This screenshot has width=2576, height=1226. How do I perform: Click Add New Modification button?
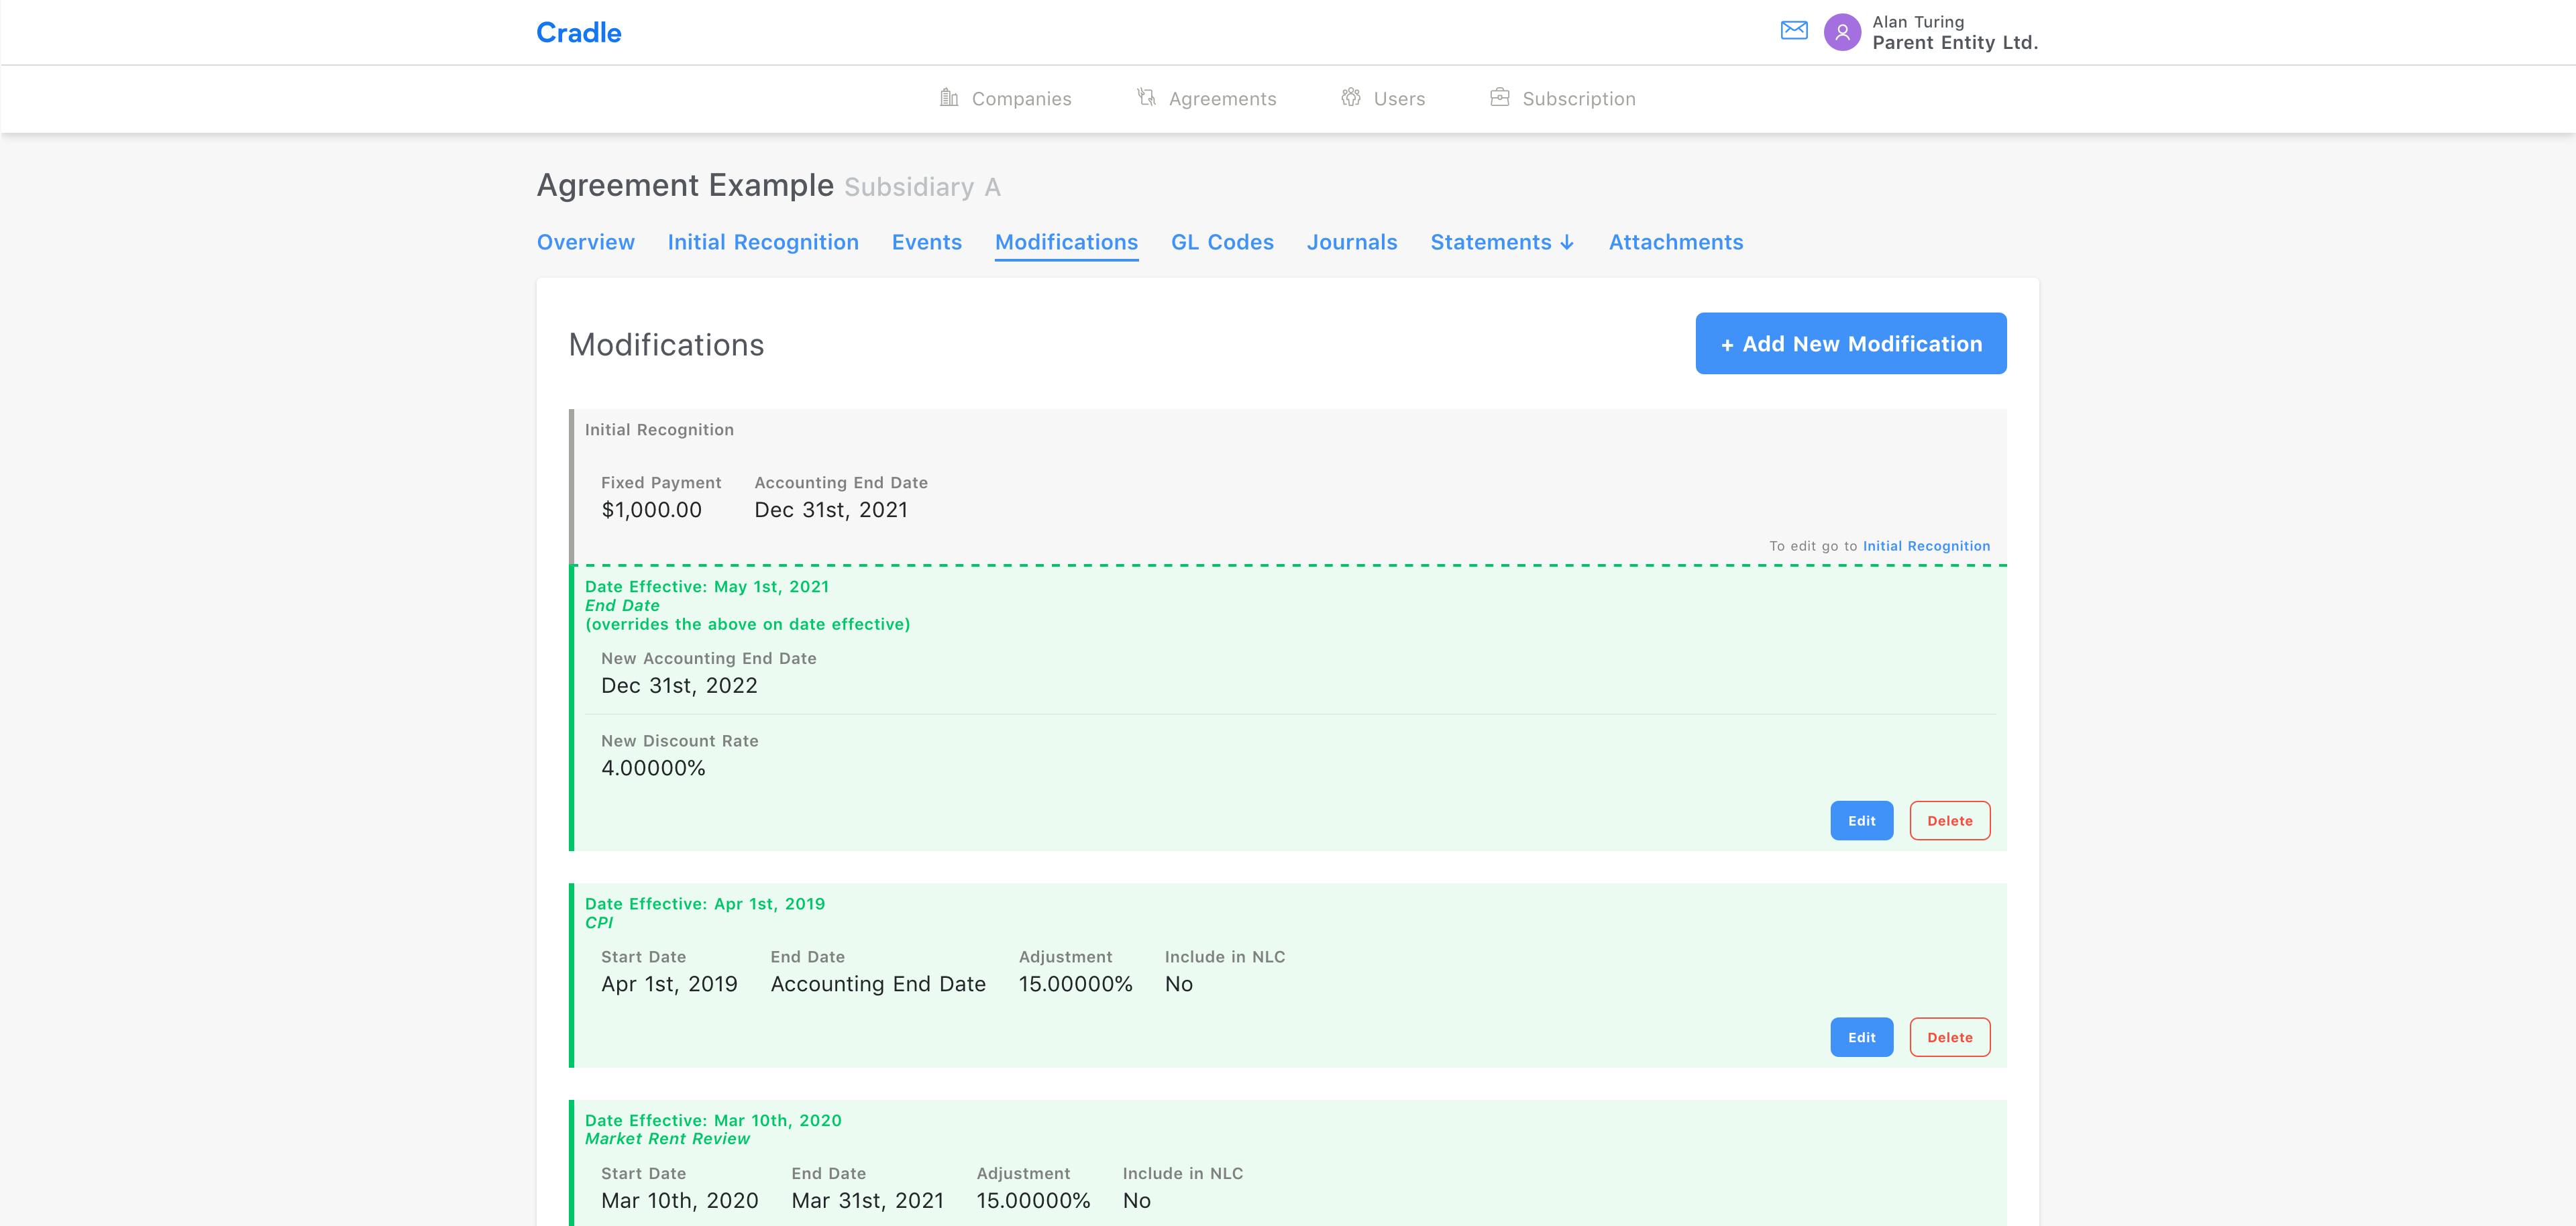coord(1850,343)
